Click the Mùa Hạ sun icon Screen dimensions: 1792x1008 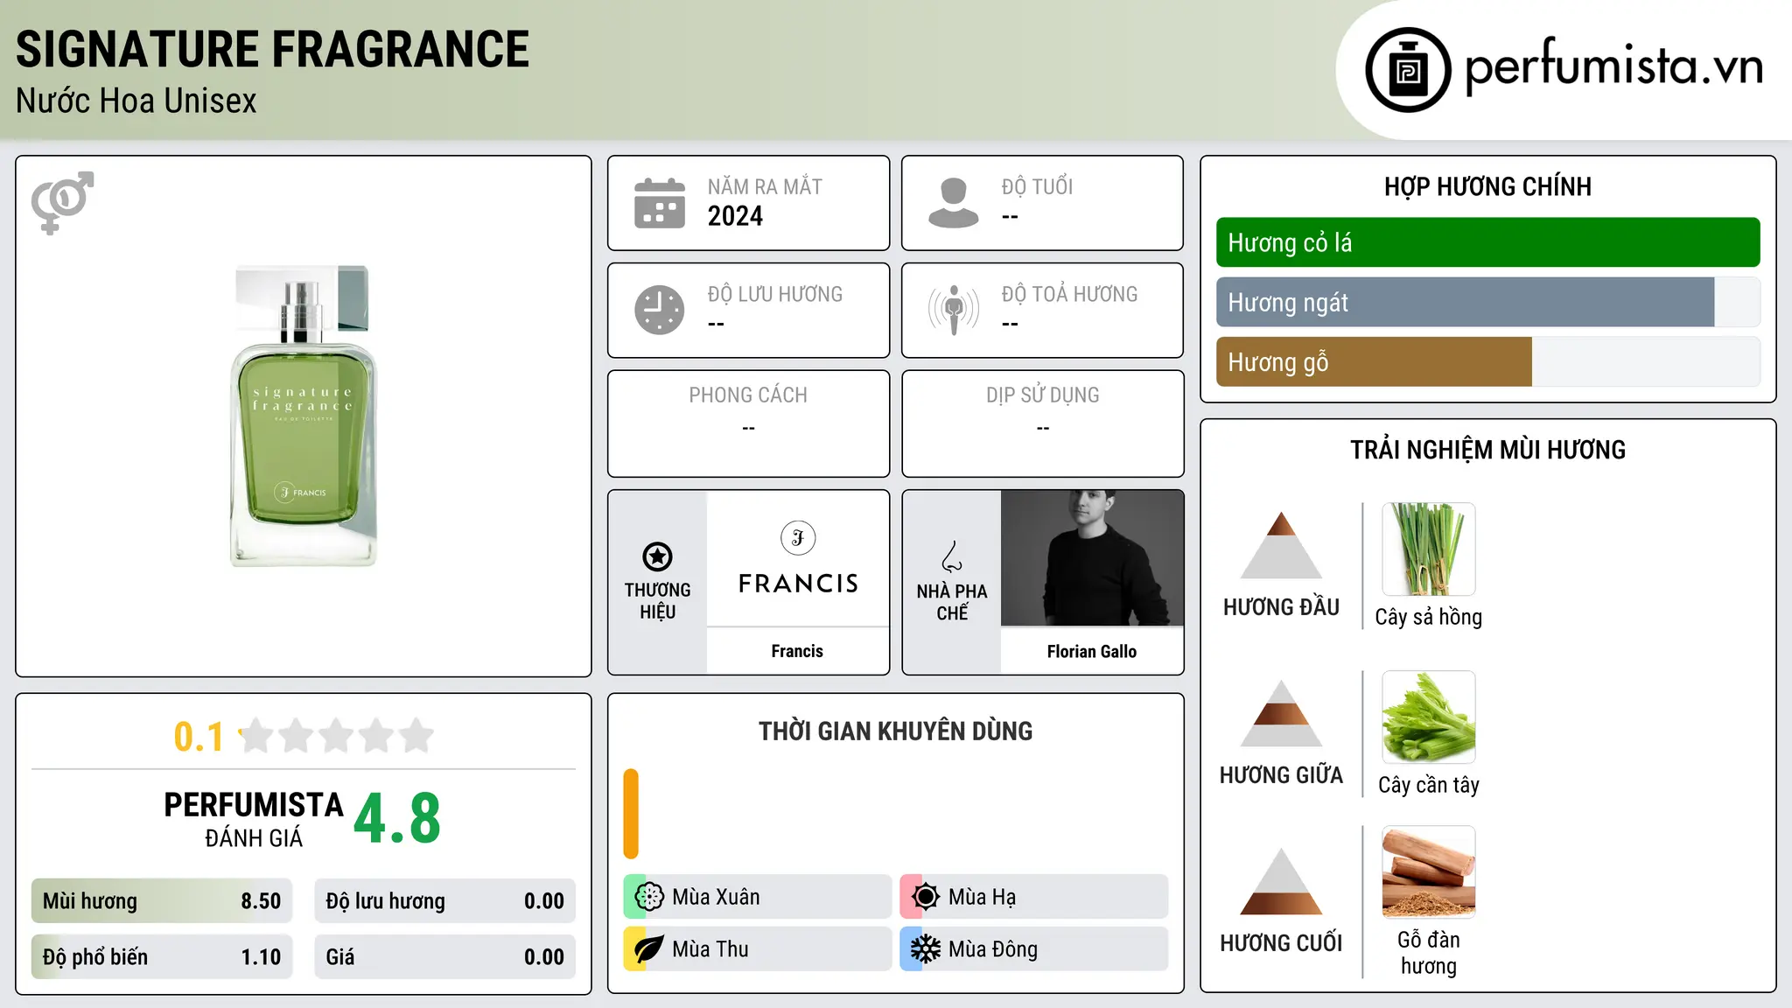925,897
